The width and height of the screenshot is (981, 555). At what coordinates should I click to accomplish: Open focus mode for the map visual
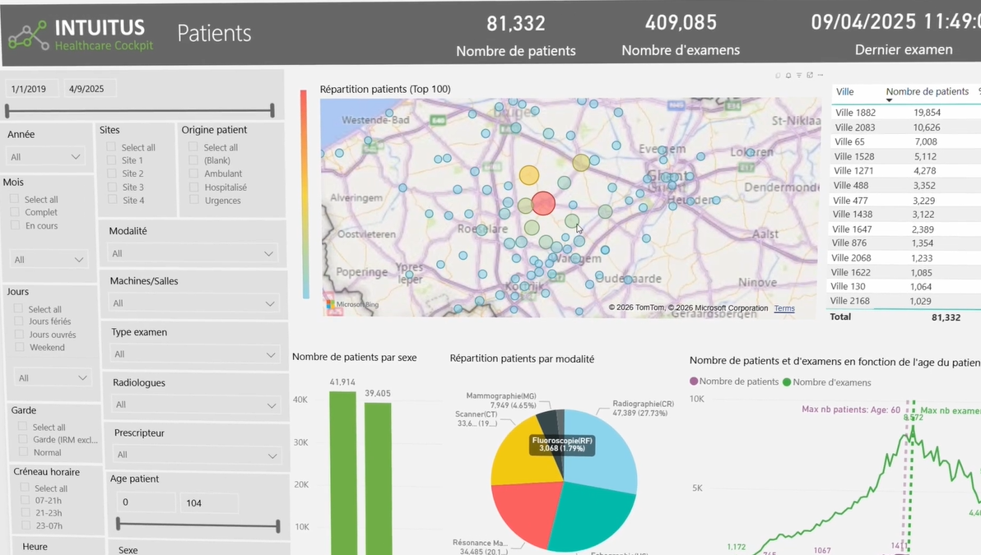(x=810, y=75)
